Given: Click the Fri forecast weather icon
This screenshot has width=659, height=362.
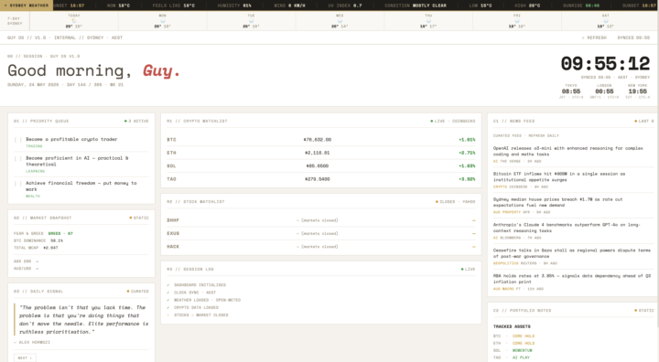Looking at the screenshot, I should (x=517, y=21).
